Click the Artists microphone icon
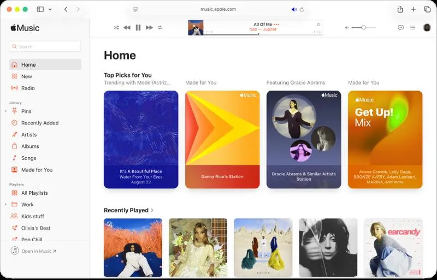 15,135
